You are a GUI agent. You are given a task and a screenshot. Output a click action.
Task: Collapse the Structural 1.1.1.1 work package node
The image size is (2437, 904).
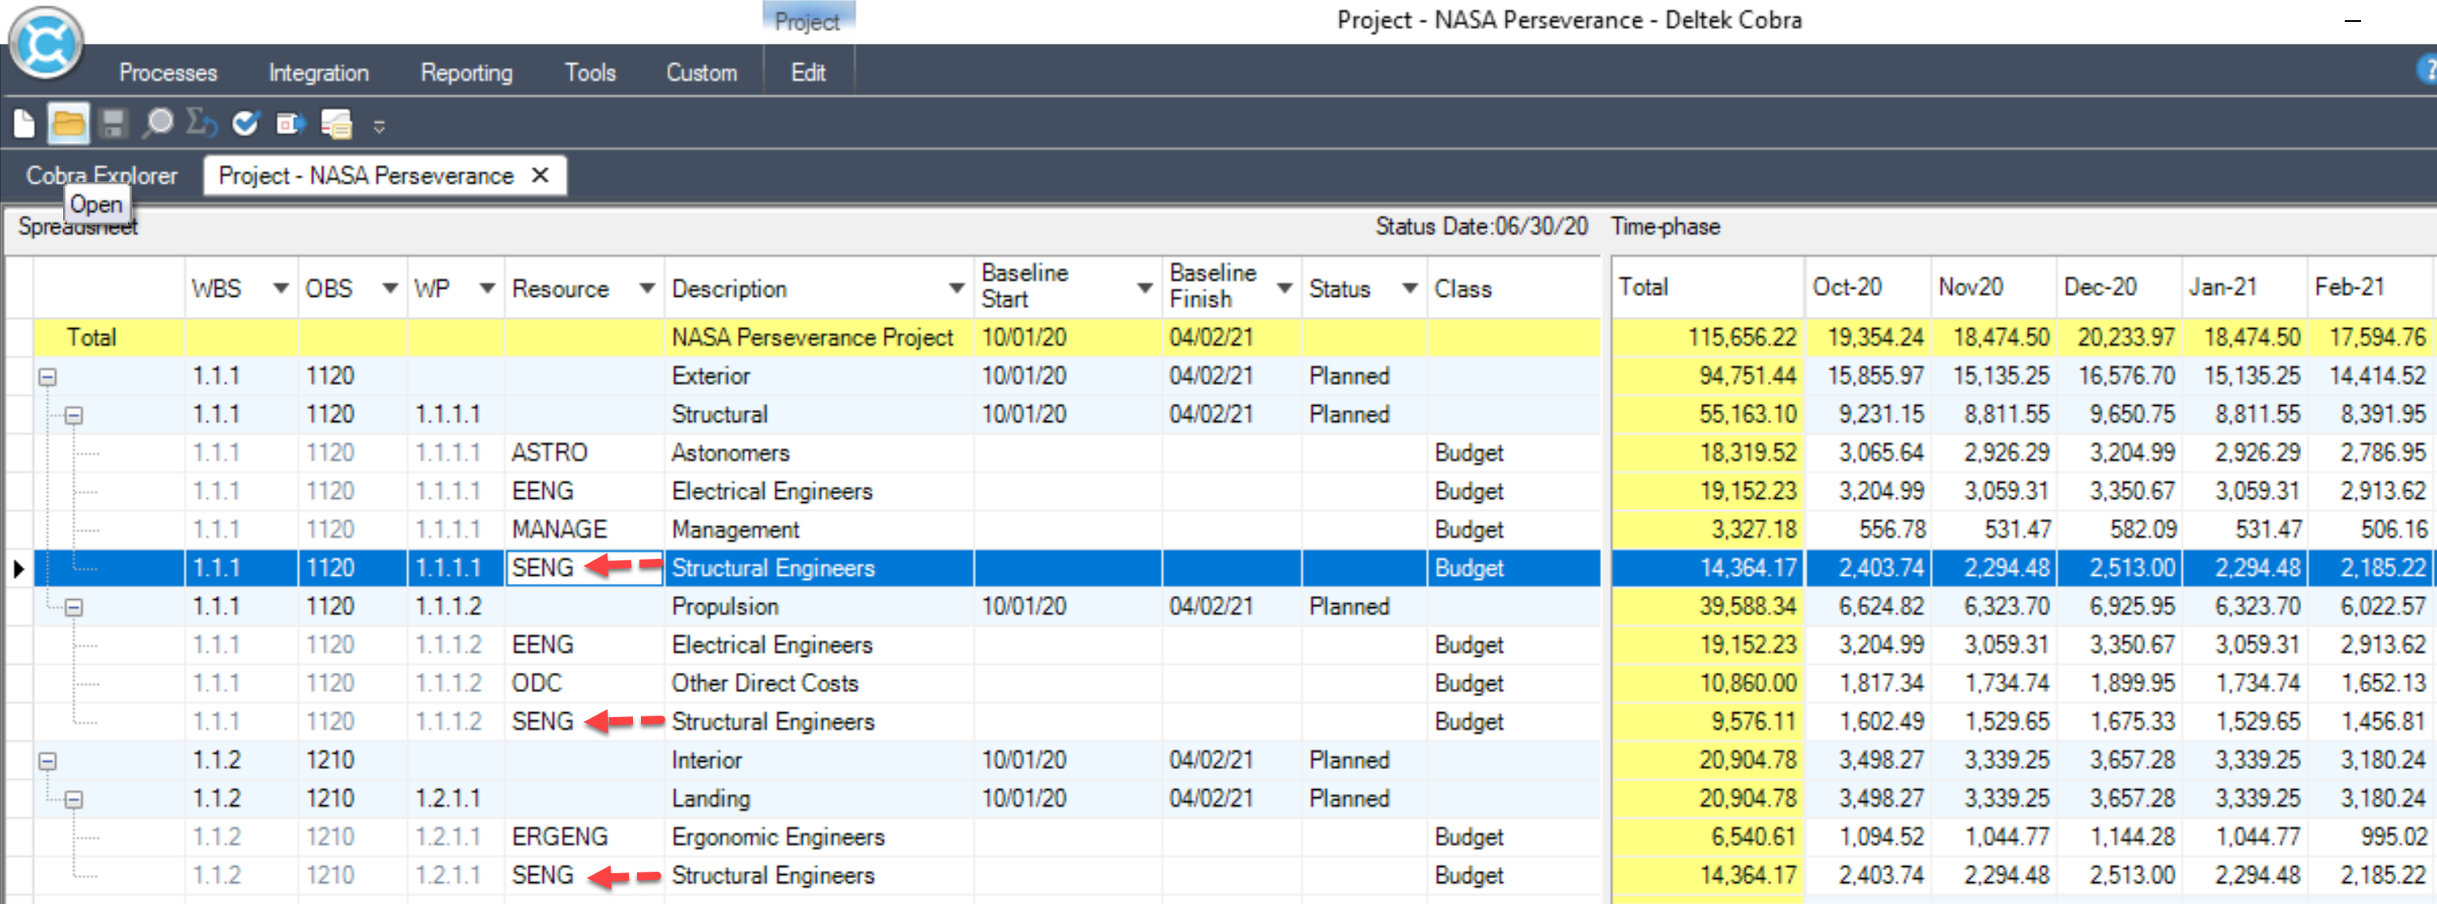pos(74,416)
